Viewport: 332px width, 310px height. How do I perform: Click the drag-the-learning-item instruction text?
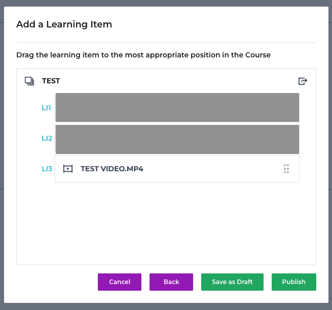tap(143, 55)
